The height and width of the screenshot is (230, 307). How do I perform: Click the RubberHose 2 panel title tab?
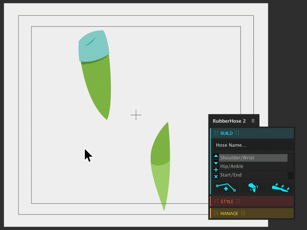click(x=228, y=120)
